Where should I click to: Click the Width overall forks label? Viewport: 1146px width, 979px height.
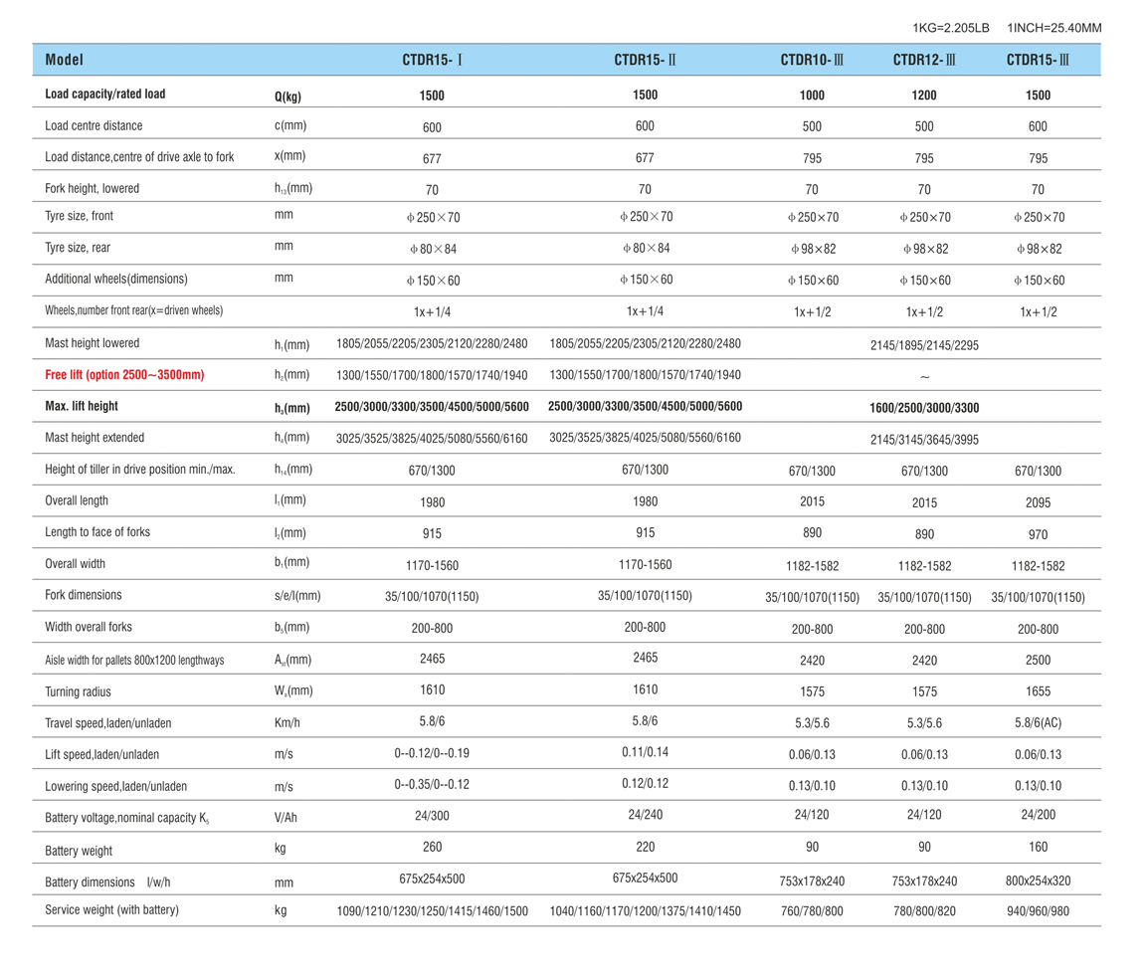point(89,628)
